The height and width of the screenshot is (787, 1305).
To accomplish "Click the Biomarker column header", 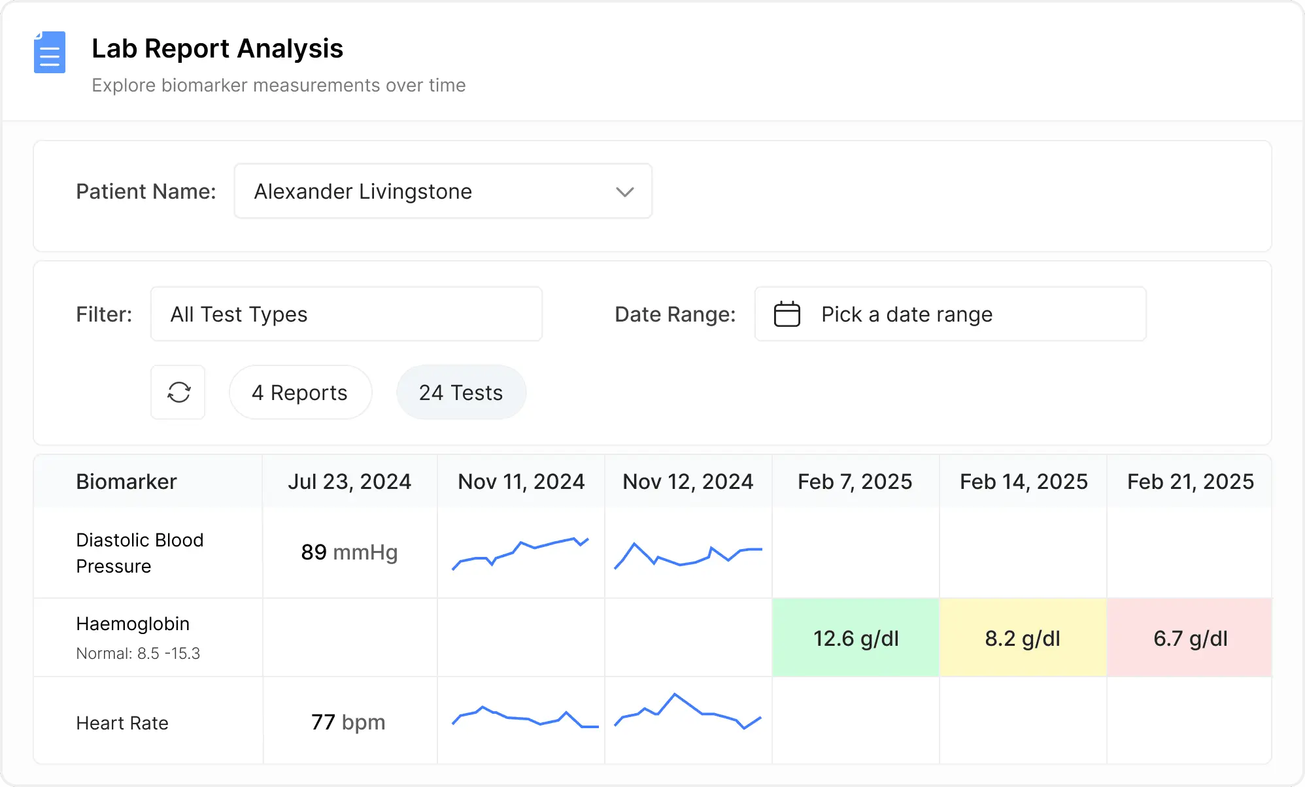I will (x=127, y=482).
